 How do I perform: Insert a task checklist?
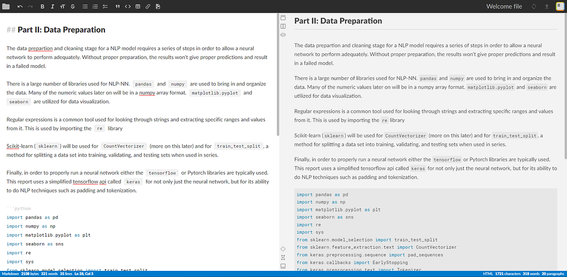(104, 6)
